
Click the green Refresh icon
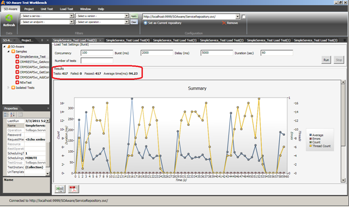coord(9,18)
